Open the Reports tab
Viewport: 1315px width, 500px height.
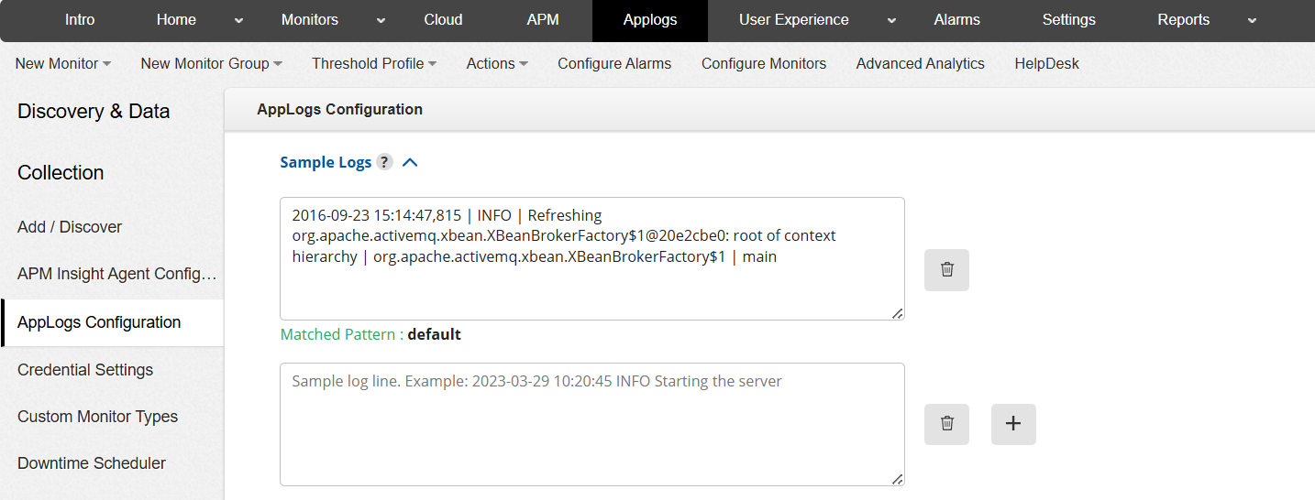[1183, 20]
